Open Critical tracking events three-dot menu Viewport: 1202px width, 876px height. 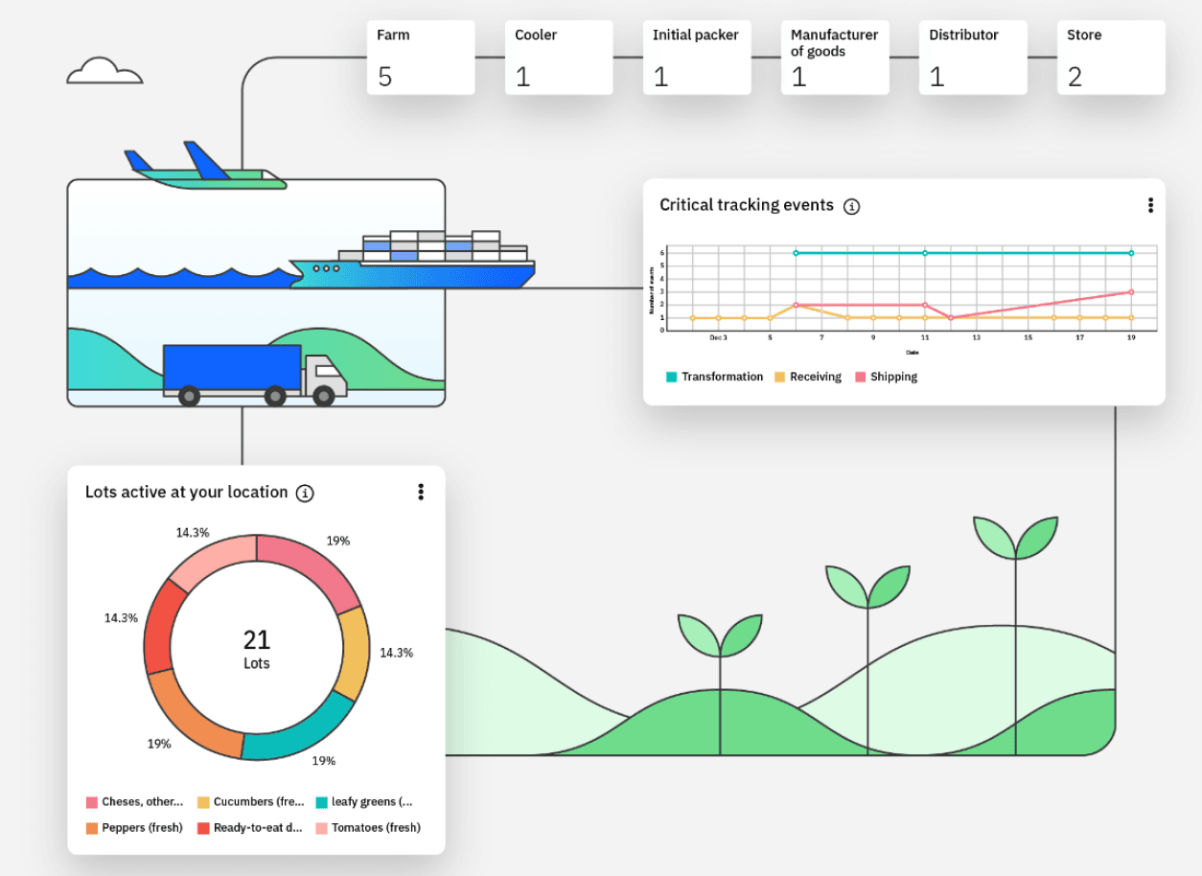coord(1150,205)
